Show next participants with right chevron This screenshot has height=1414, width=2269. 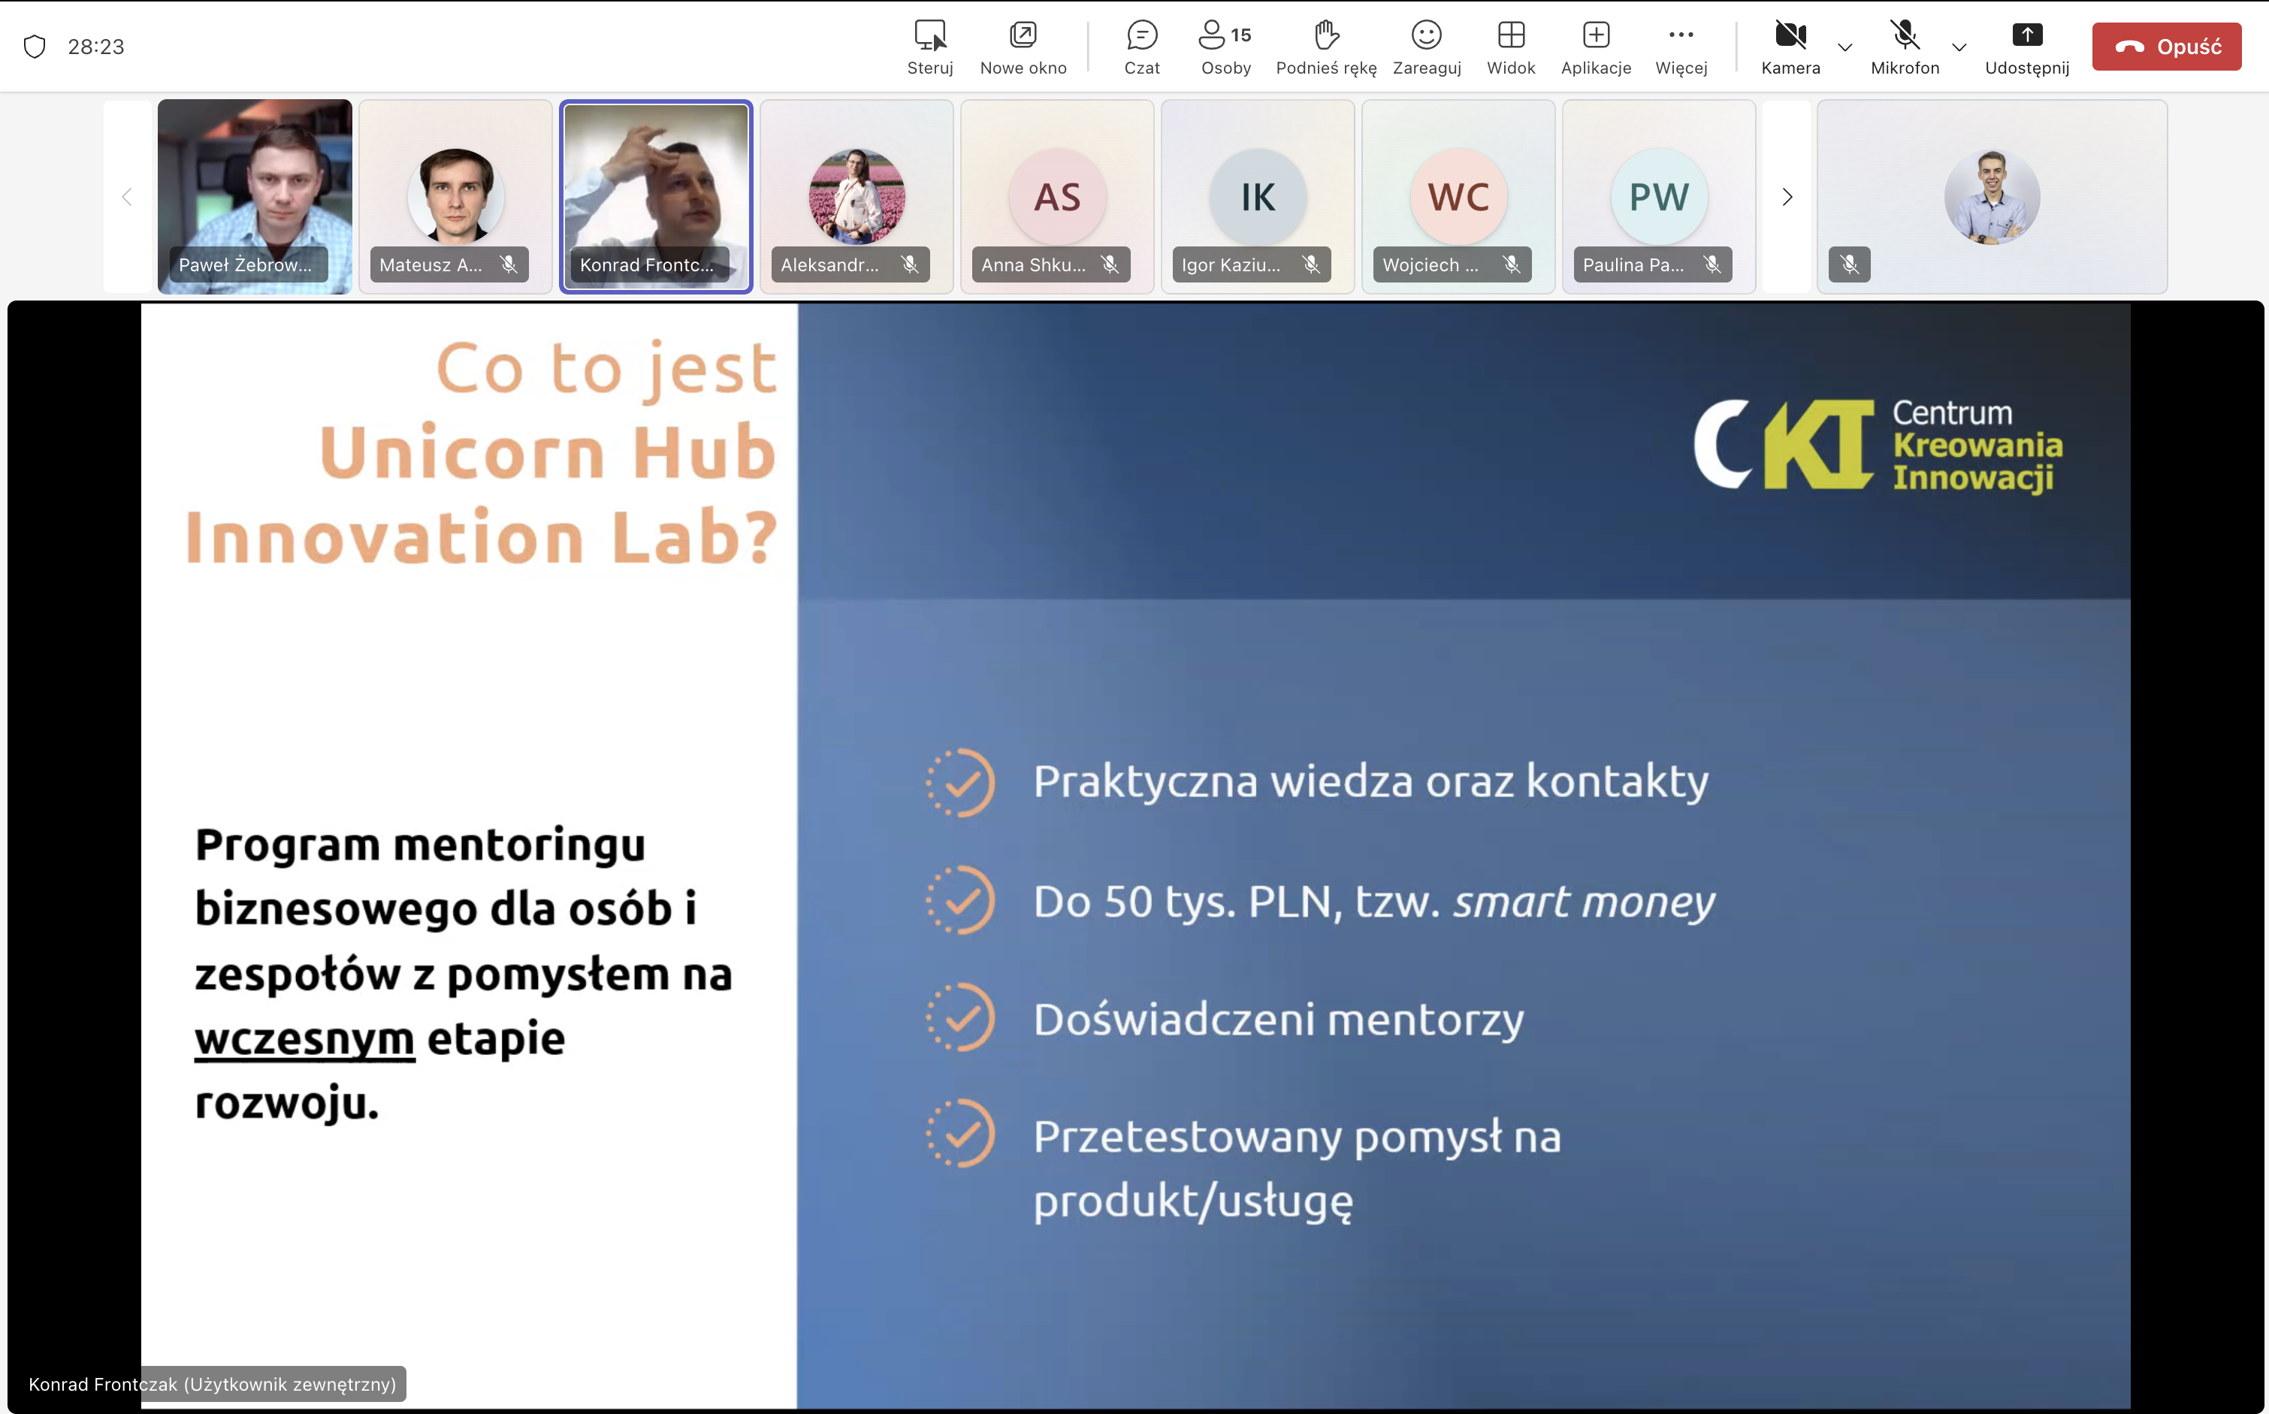point(1787,198)
